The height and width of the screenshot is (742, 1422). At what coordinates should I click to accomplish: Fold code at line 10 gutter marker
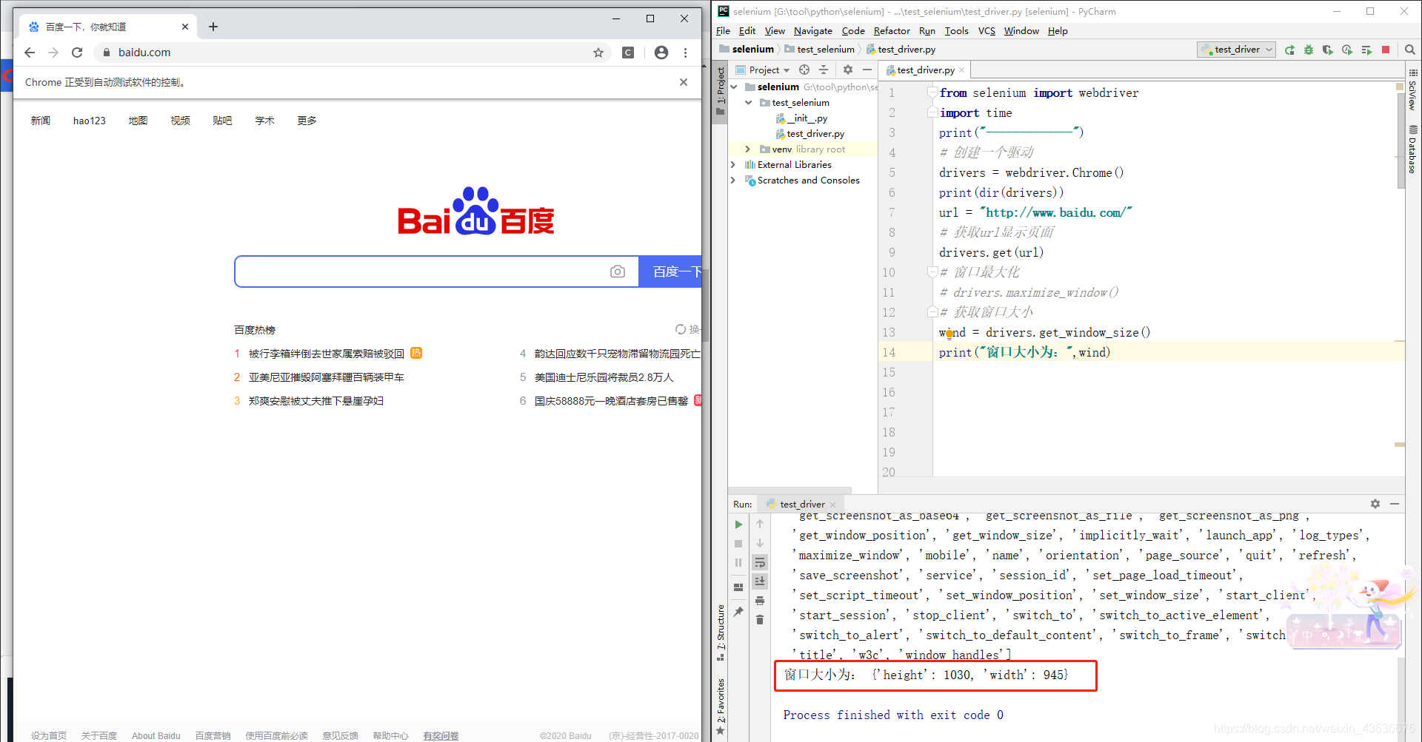(x=932, y=272)
